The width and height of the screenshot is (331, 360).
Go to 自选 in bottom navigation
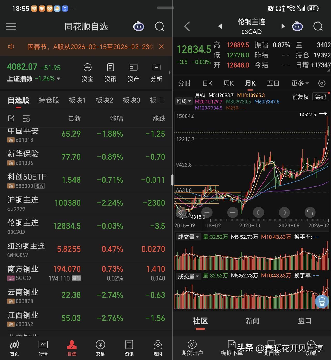click(x=72, y=348)
